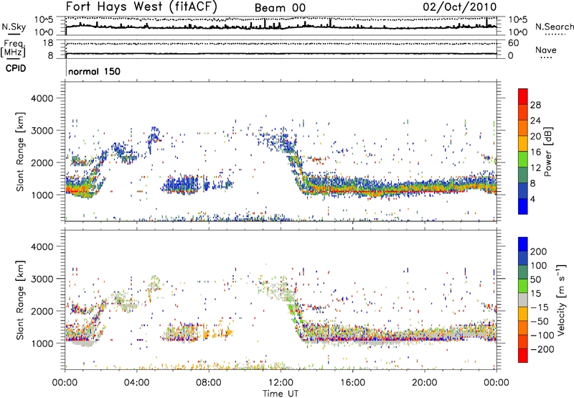Image resolution: width=574 pixels, height=398 pixels.
Task: Click the -50 label on Velocity color bar
Action: point(540,321)
